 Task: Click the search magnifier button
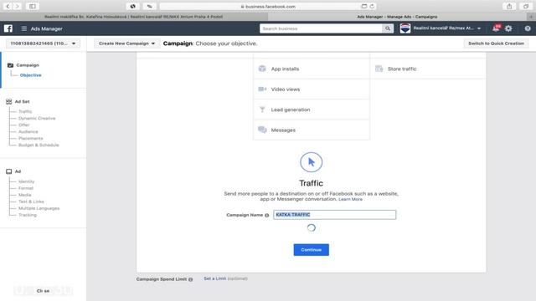point(387,28)
